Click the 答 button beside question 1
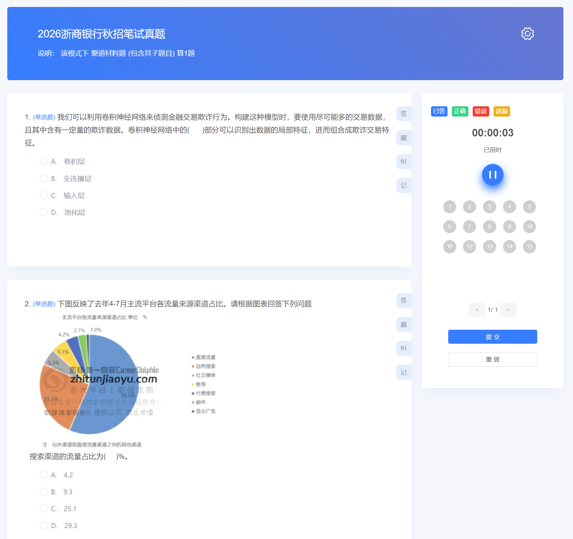The height and width of the screenshot is (539, 573). point(404,114)
